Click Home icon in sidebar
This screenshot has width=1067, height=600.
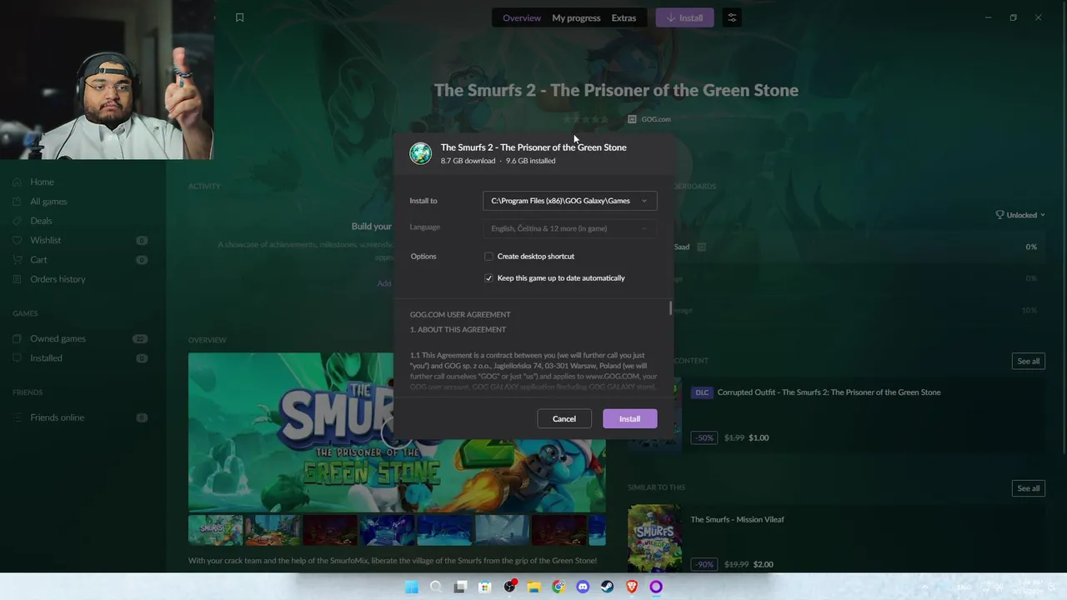(x=18, y=182)
